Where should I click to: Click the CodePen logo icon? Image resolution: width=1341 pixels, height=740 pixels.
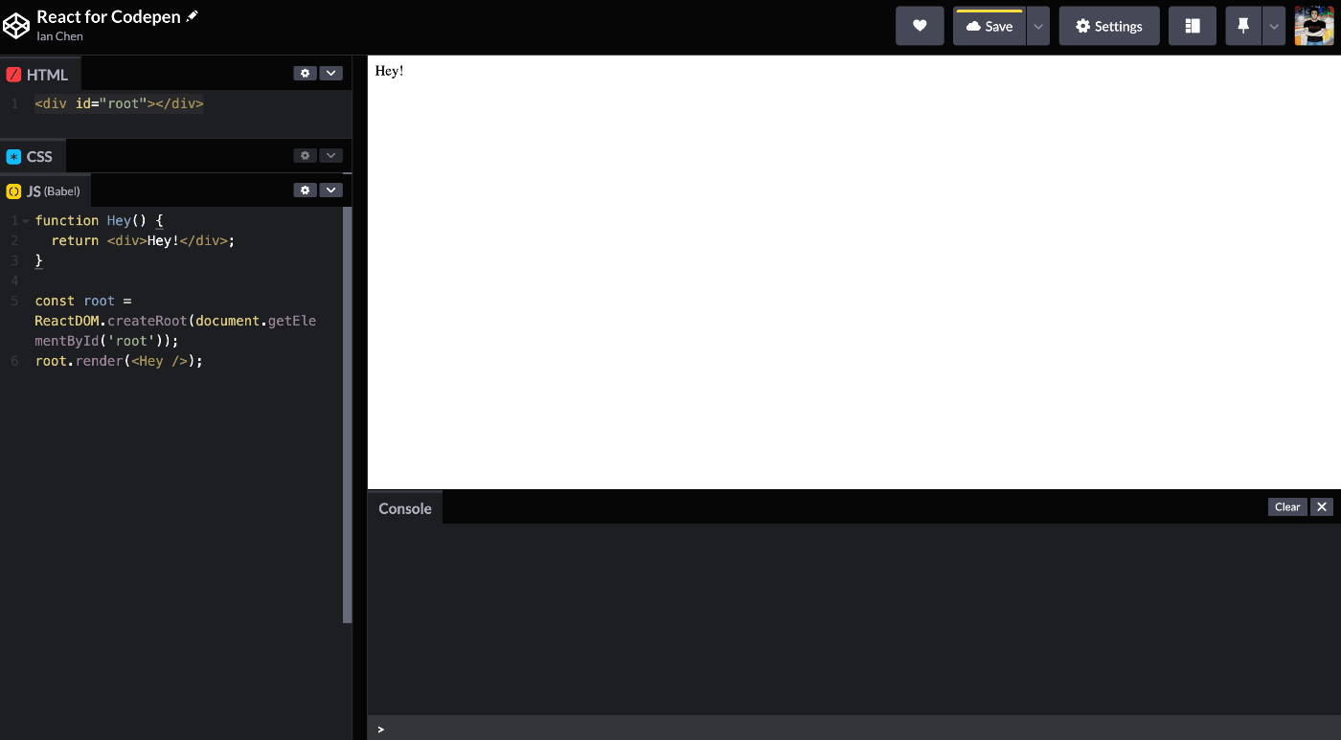click(x=16, y=26)
